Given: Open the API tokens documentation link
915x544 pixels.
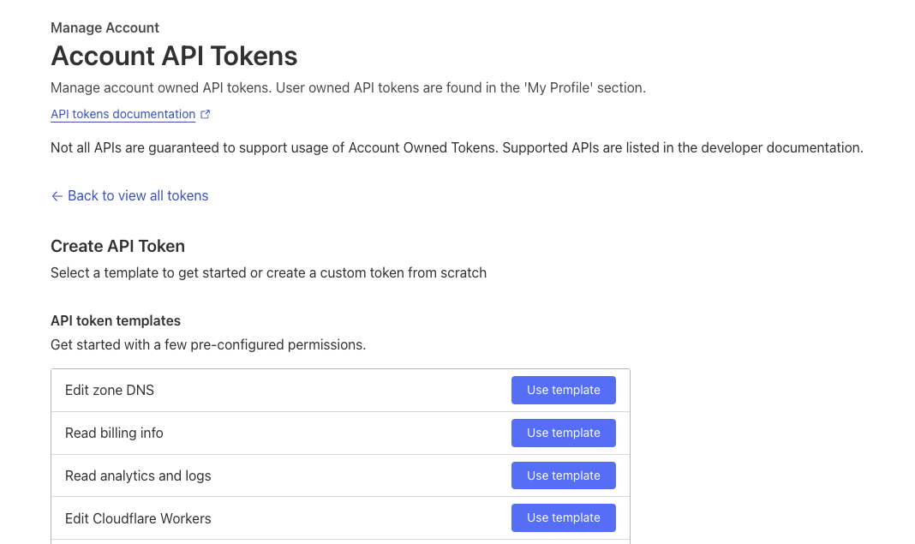Looking at the screenshot, I should click(123, 114).
